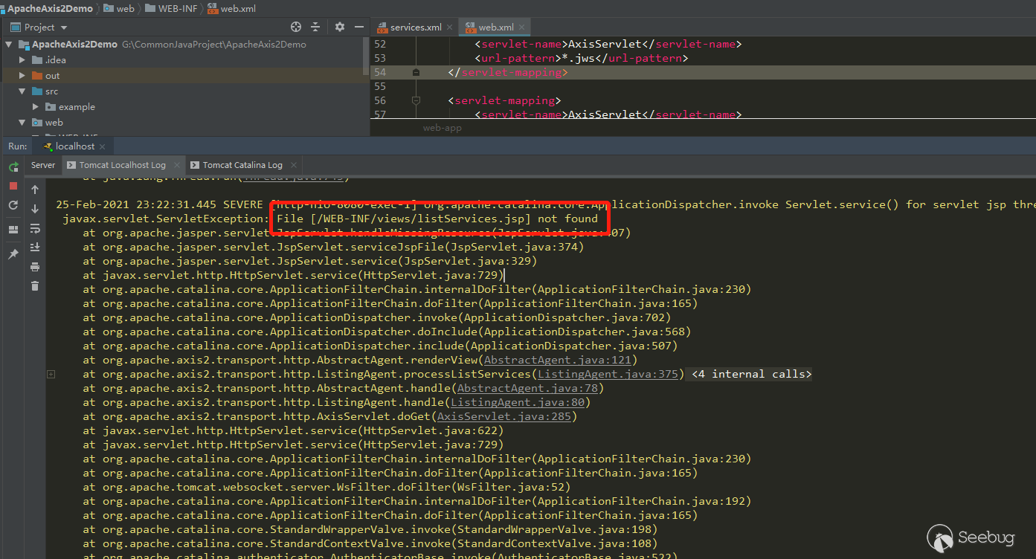Select opened file in Project view

tap(296, 26)
